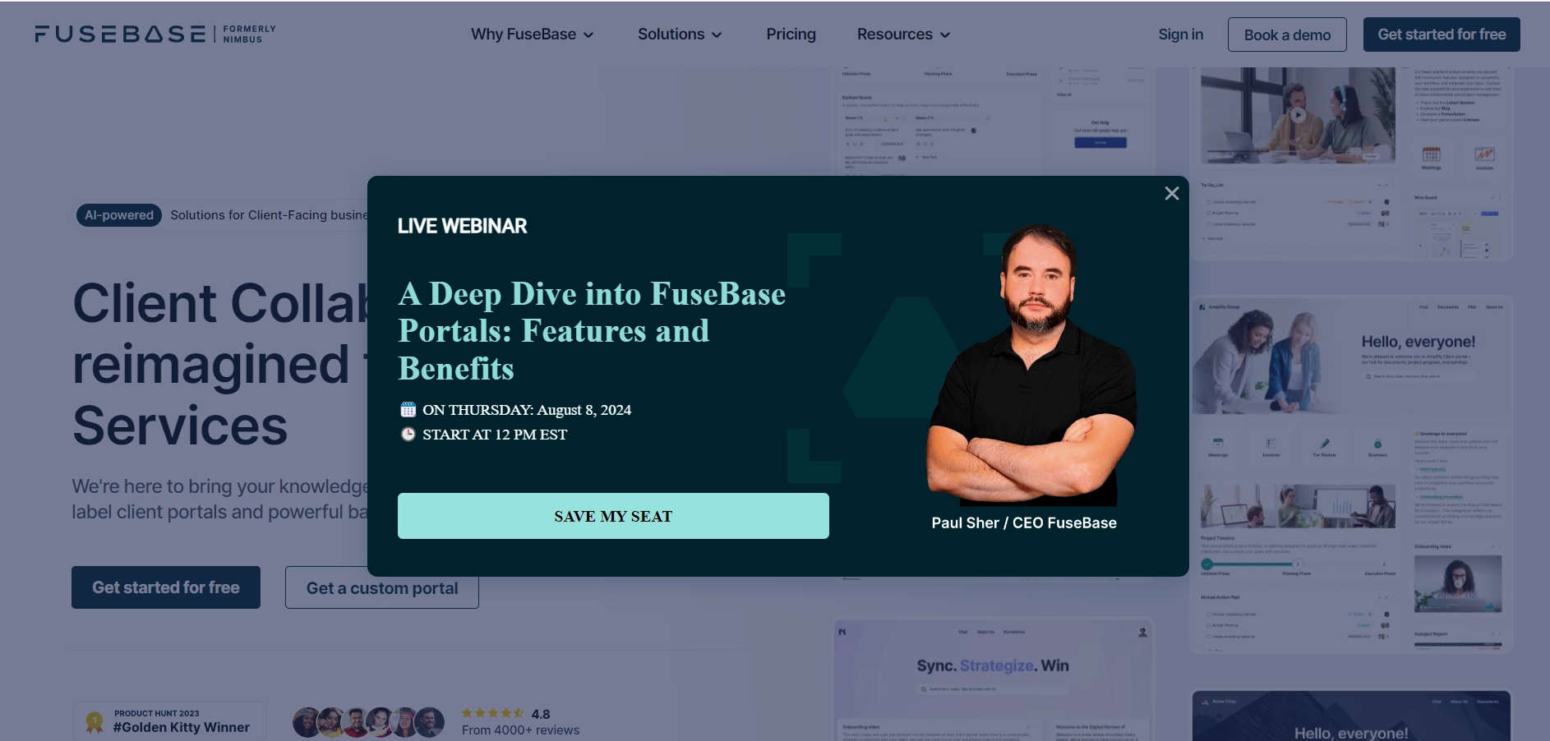The image size is (1550, 741).
Task: Click the reviewer avatars group
Action: click(368, 722)
